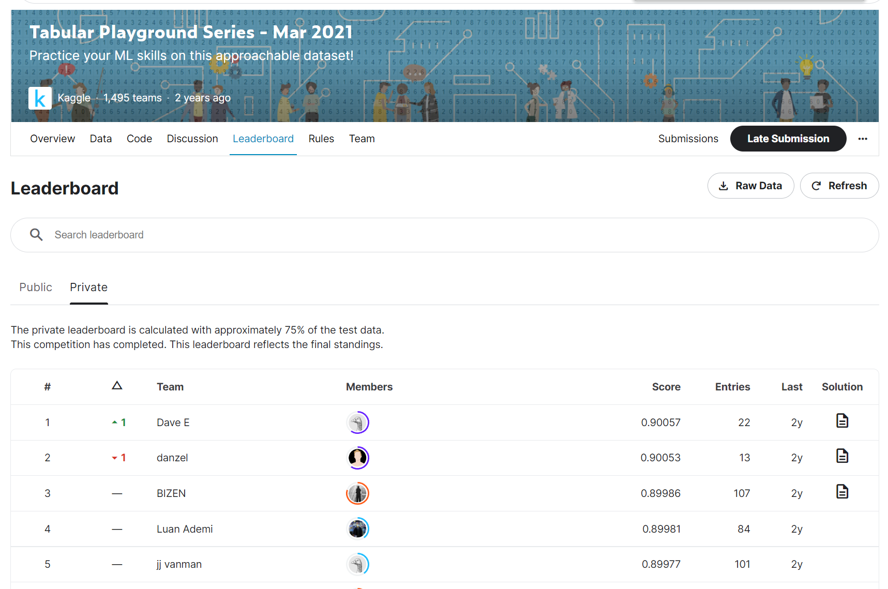Click the Entries column header
The height and width of the screenshot is (589, 888).
pyautogui.click(x=732, y=387)
